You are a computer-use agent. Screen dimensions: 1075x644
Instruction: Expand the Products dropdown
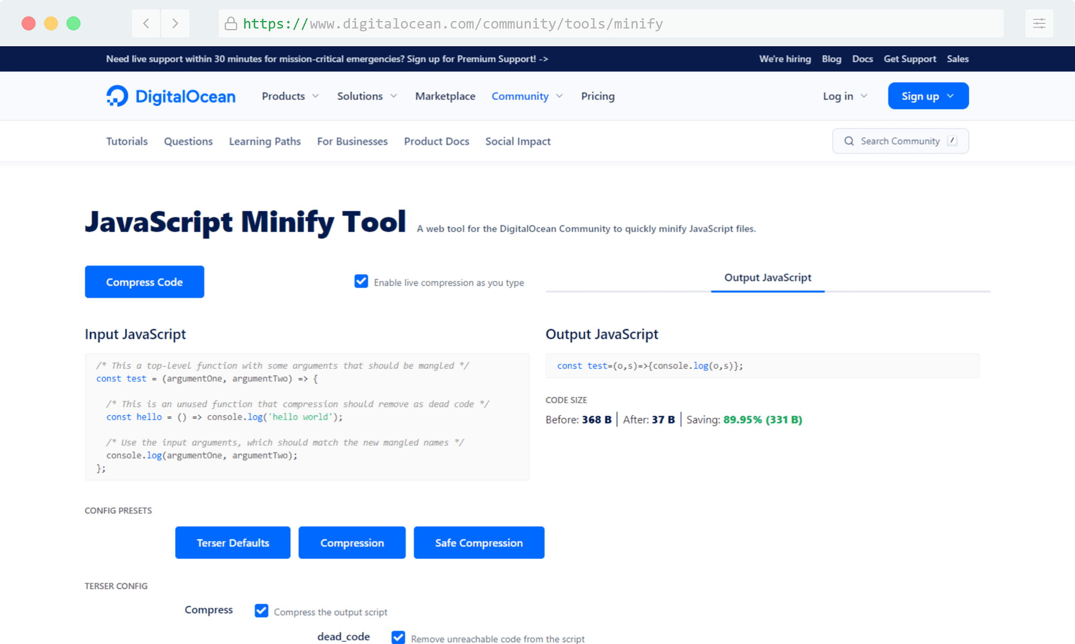click(290, 96)
